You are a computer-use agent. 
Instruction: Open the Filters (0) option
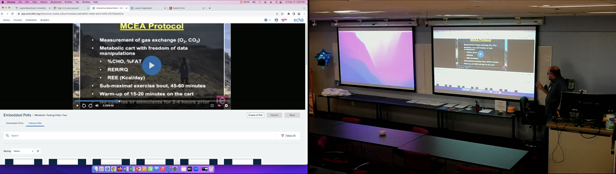pyautogui.click(x=289, y=136)
